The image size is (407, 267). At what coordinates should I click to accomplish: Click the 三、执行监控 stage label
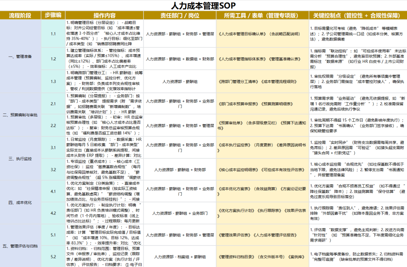click(21, 159)
